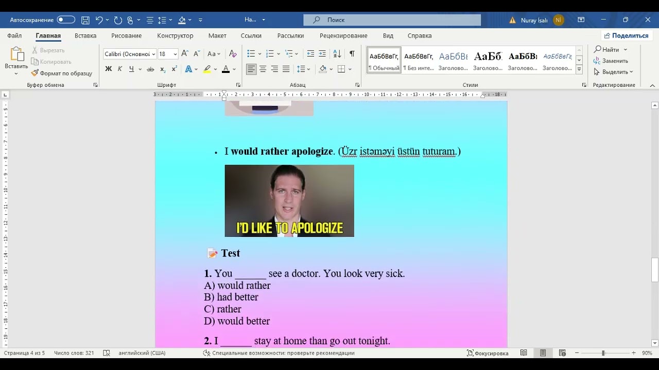The height and width of the screenshot is (370, 659).
Task: Select the Обычный style
Action: point(384,61)
